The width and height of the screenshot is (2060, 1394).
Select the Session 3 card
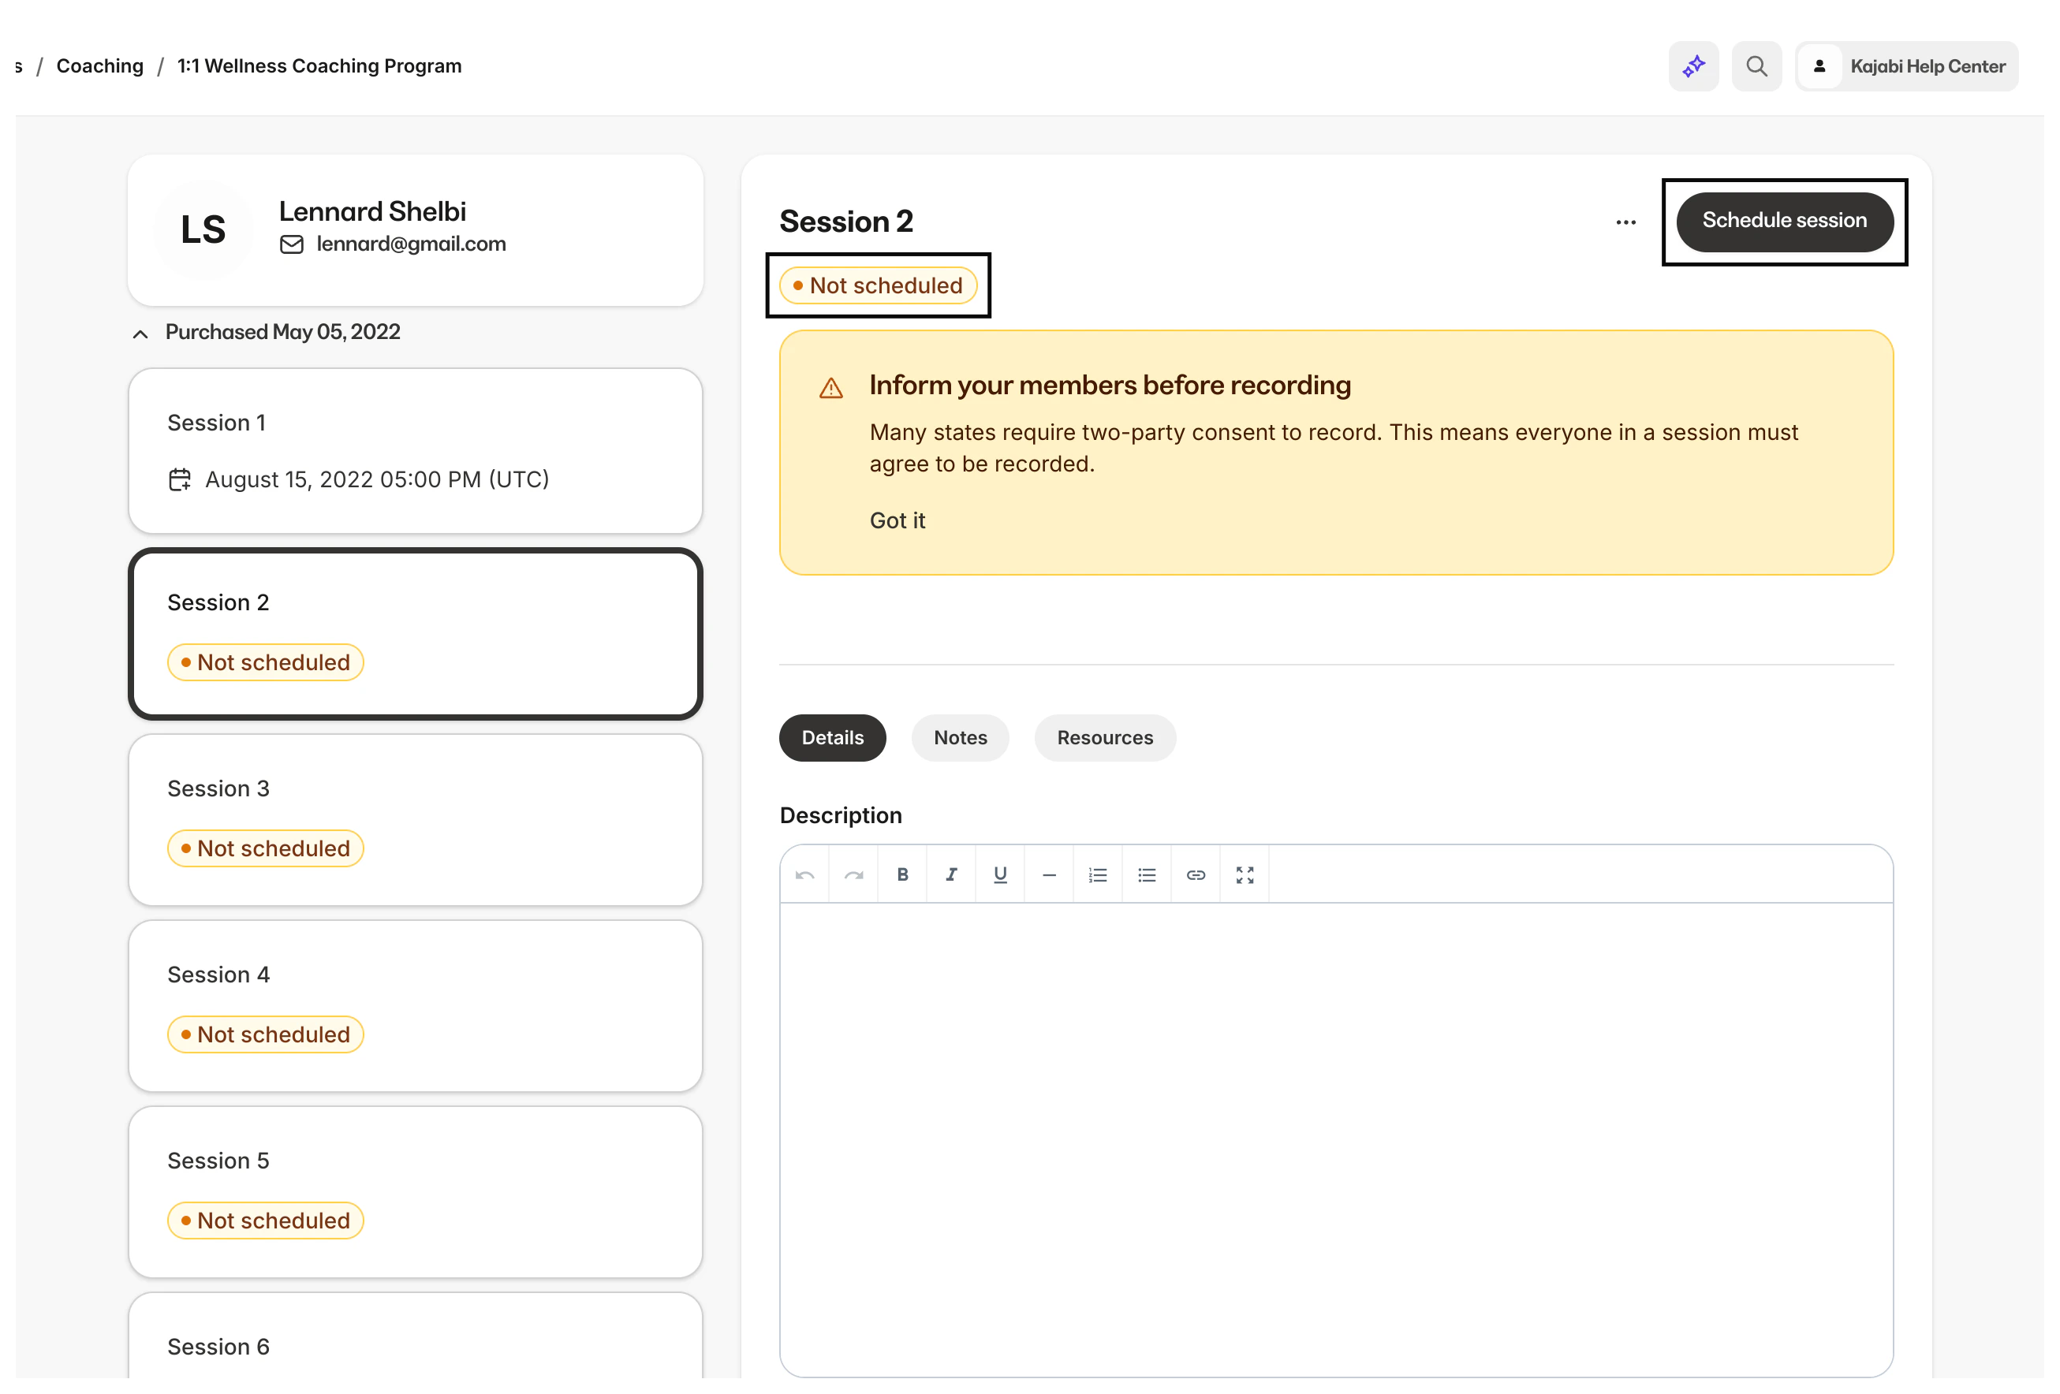tap(415, 819)
